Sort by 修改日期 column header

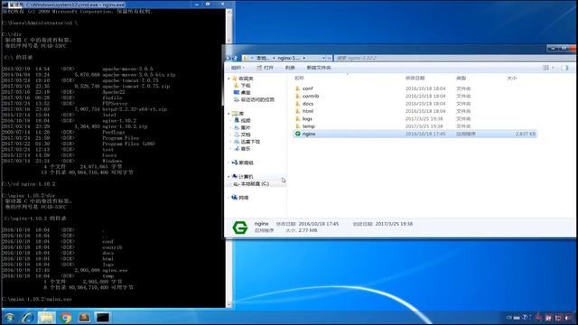pos(415,79)
